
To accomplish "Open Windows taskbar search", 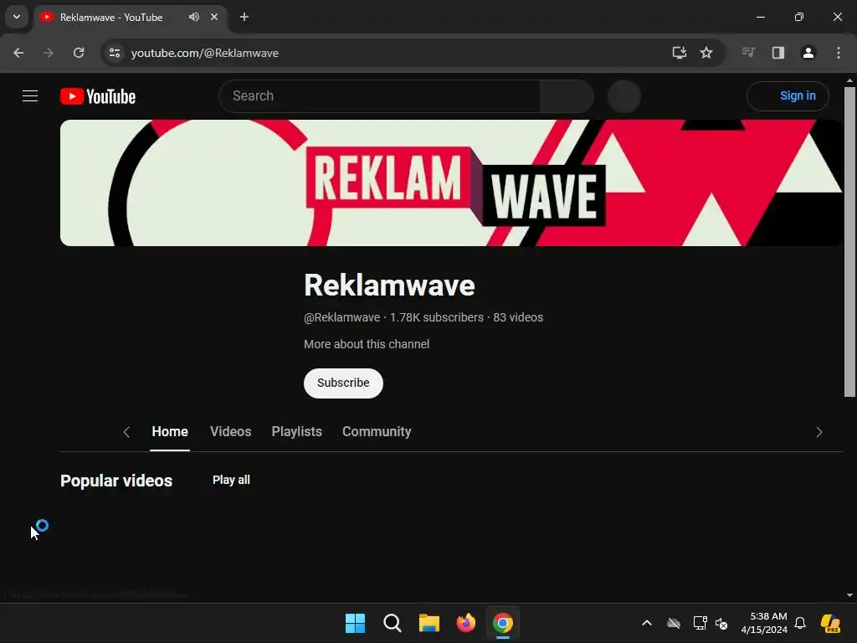I will pyautogui.click(x=393, y=623).
